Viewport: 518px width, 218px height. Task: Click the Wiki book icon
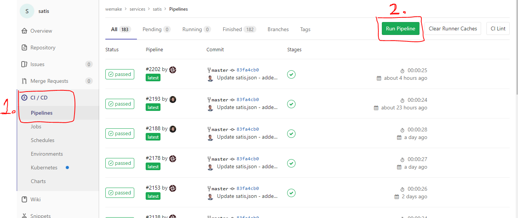click(x=24, y=200)
